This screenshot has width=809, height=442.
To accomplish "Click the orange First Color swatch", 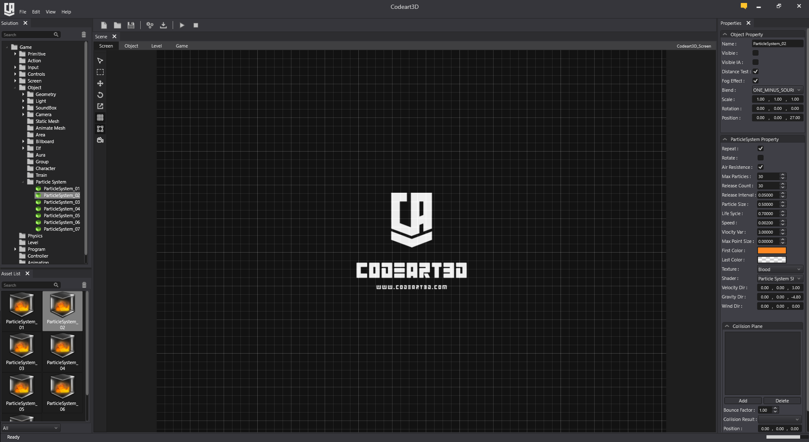I will click(x=772, y=250).
